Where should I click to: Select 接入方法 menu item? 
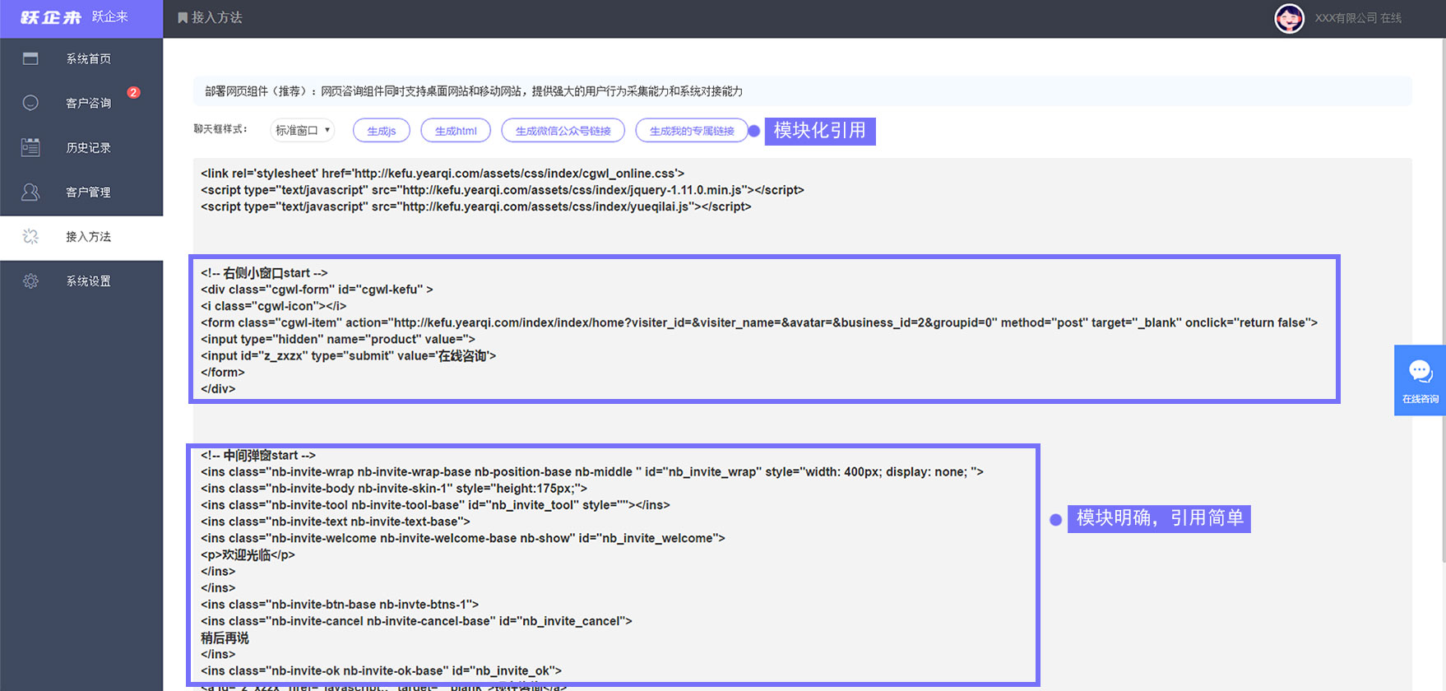[x=81, y=237]
